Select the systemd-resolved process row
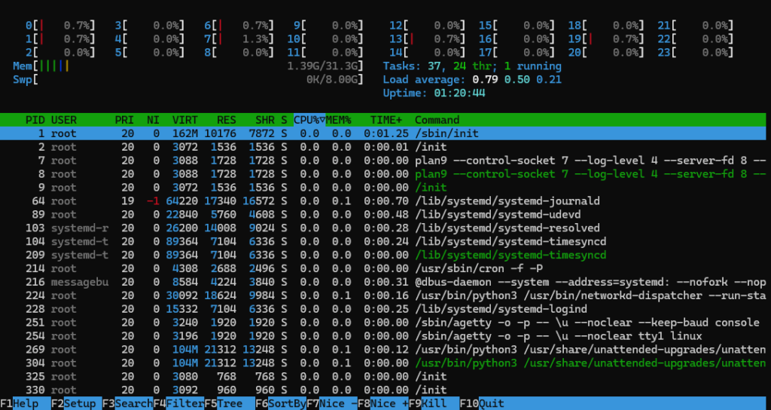Screen dimensions: 771x410 383,228
